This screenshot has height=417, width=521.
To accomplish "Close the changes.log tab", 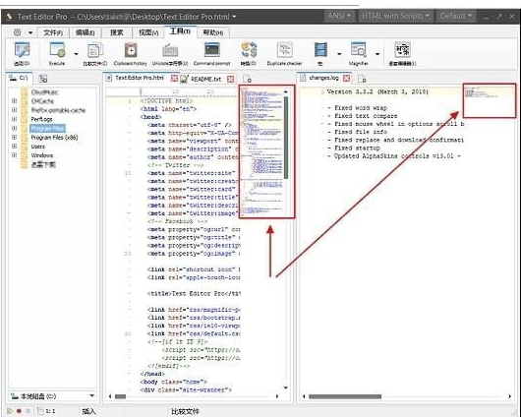I will tap(347, 78).
